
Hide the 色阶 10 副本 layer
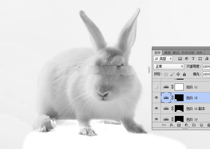(x=156, y=109)
